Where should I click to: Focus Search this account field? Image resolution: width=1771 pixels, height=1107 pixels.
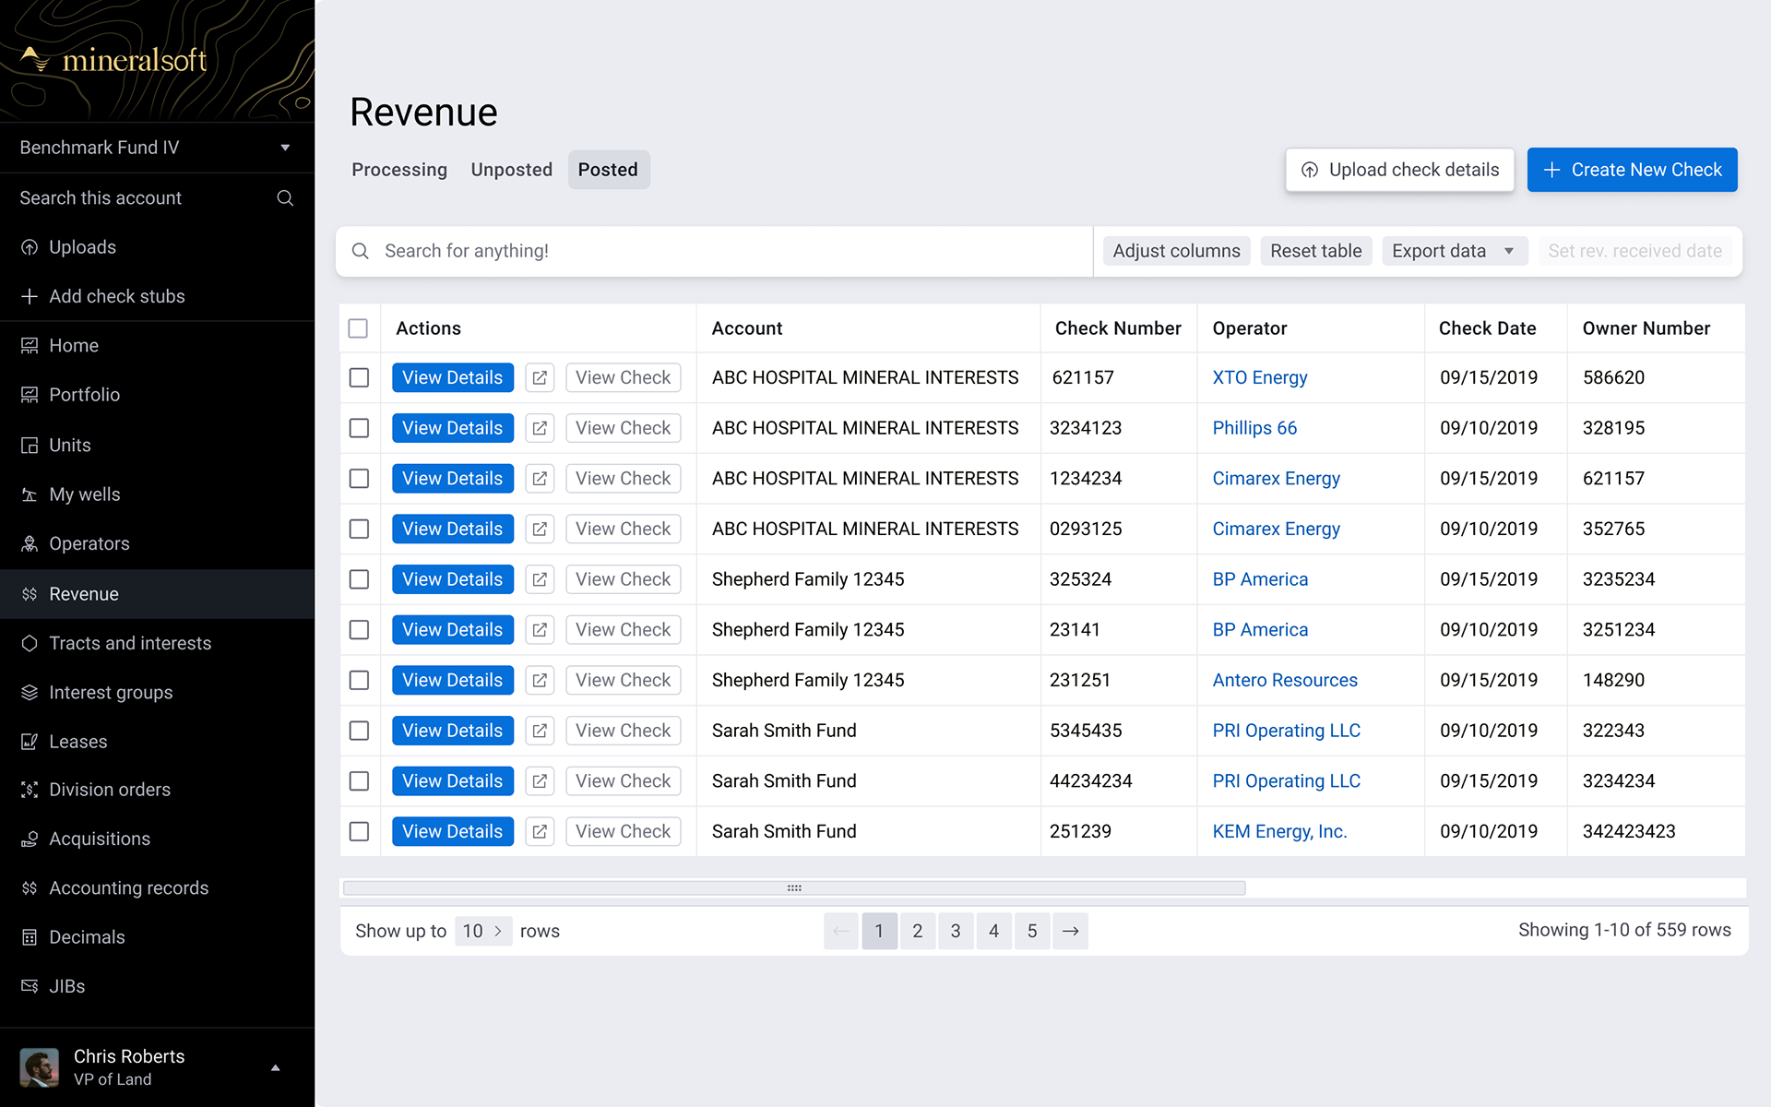click(x=157, y=198)
